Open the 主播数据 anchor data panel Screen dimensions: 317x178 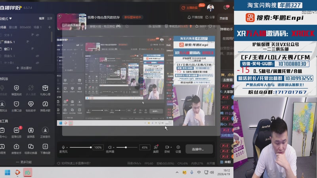(190, 8)
